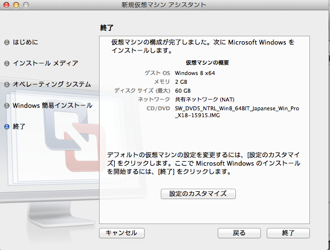This screenshot has height=250, width=330.
Task: Click the ネットワーク label
Action: coord(154,99)
